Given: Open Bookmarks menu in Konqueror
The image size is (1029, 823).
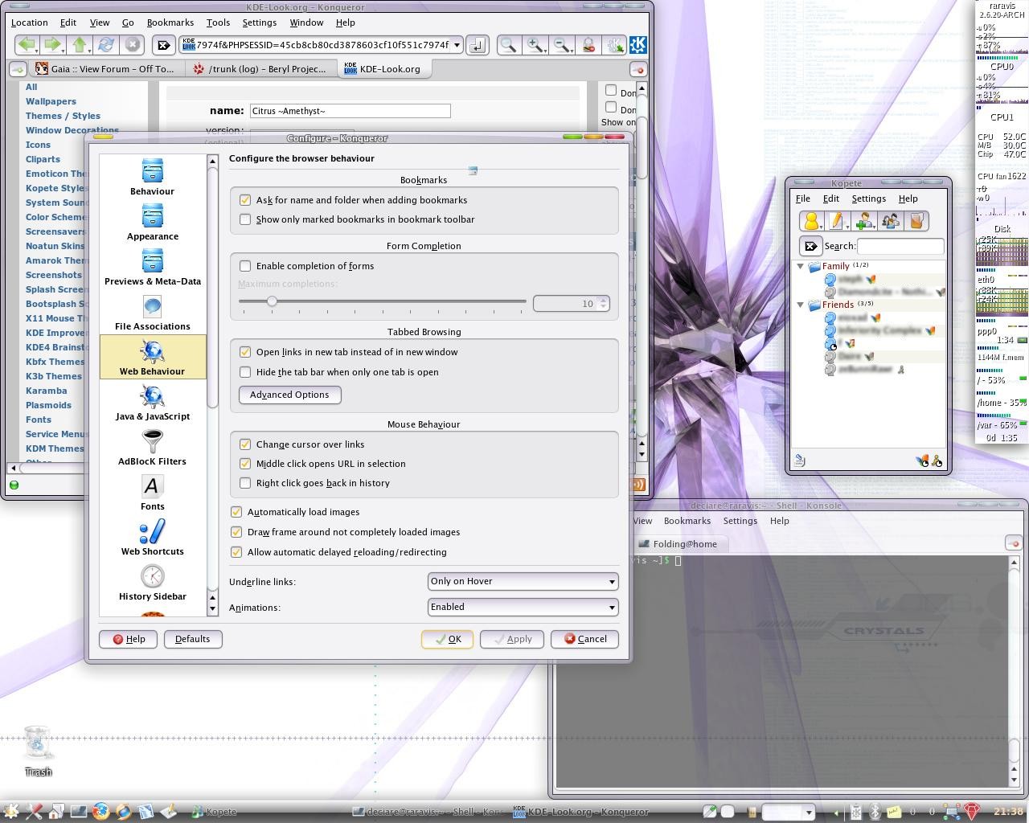Looking at the screenshot, I should 170,23.
